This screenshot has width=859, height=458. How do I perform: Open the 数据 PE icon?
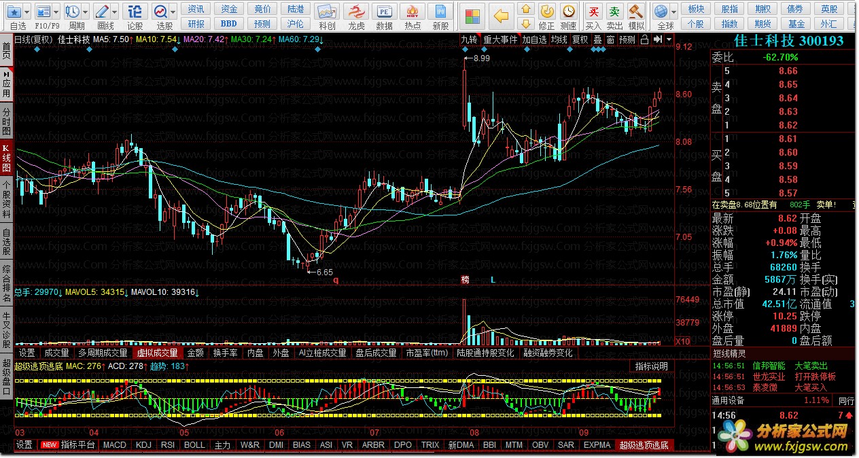tap(384, 12)
